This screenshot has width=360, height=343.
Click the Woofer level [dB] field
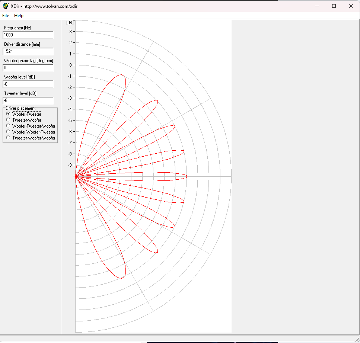tap(28, 84)
